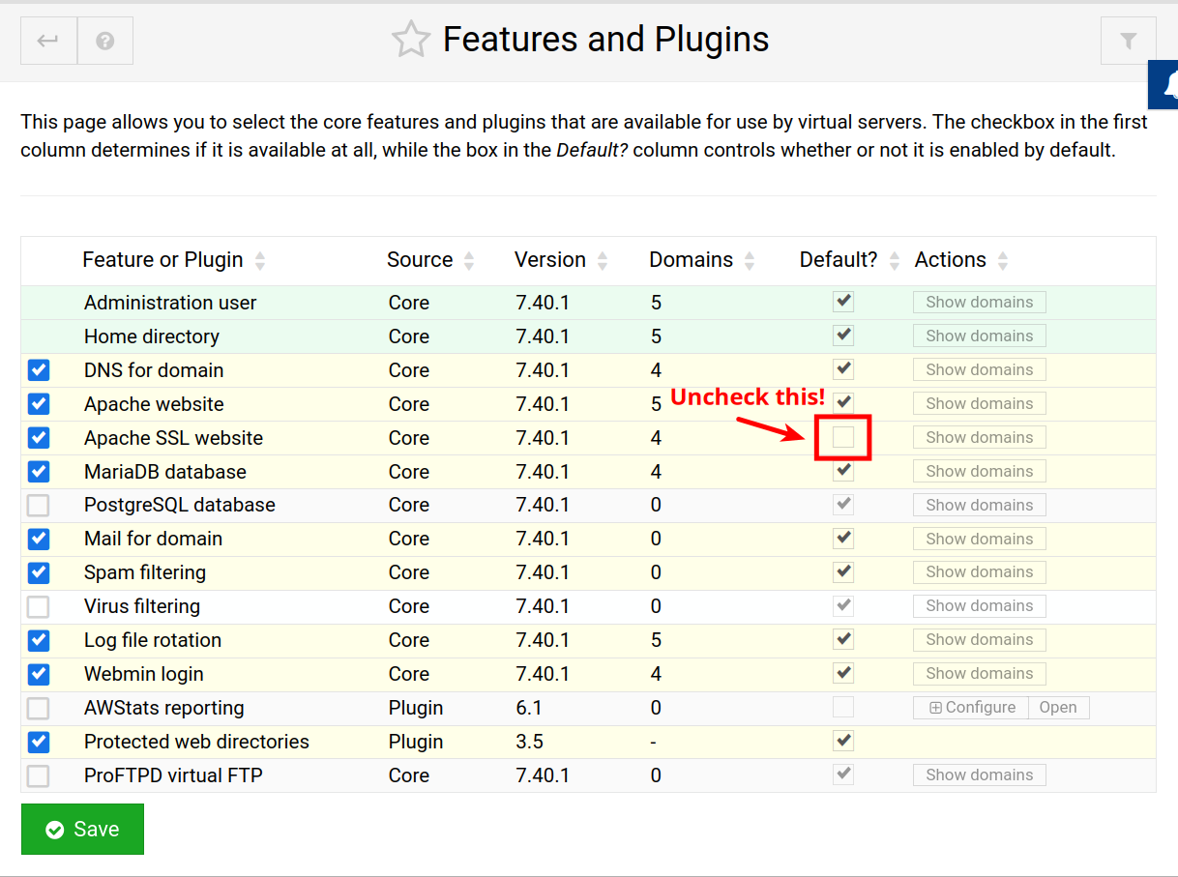Click the filter funnel icon
The height and width of the screenshot is (877, 1178).
1128,41
